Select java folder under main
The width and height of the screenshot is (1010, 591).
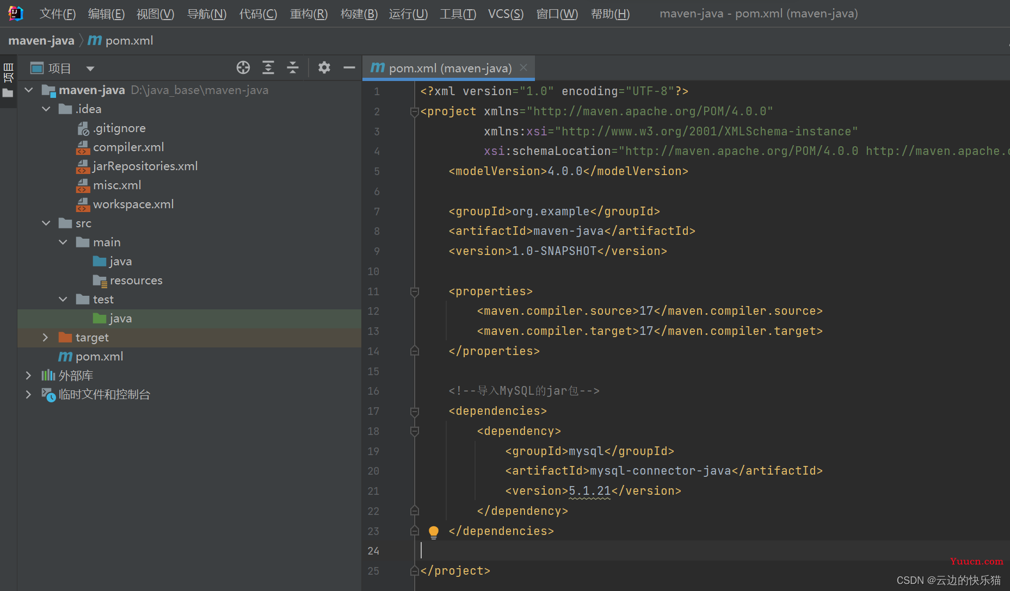pos(120,262)
